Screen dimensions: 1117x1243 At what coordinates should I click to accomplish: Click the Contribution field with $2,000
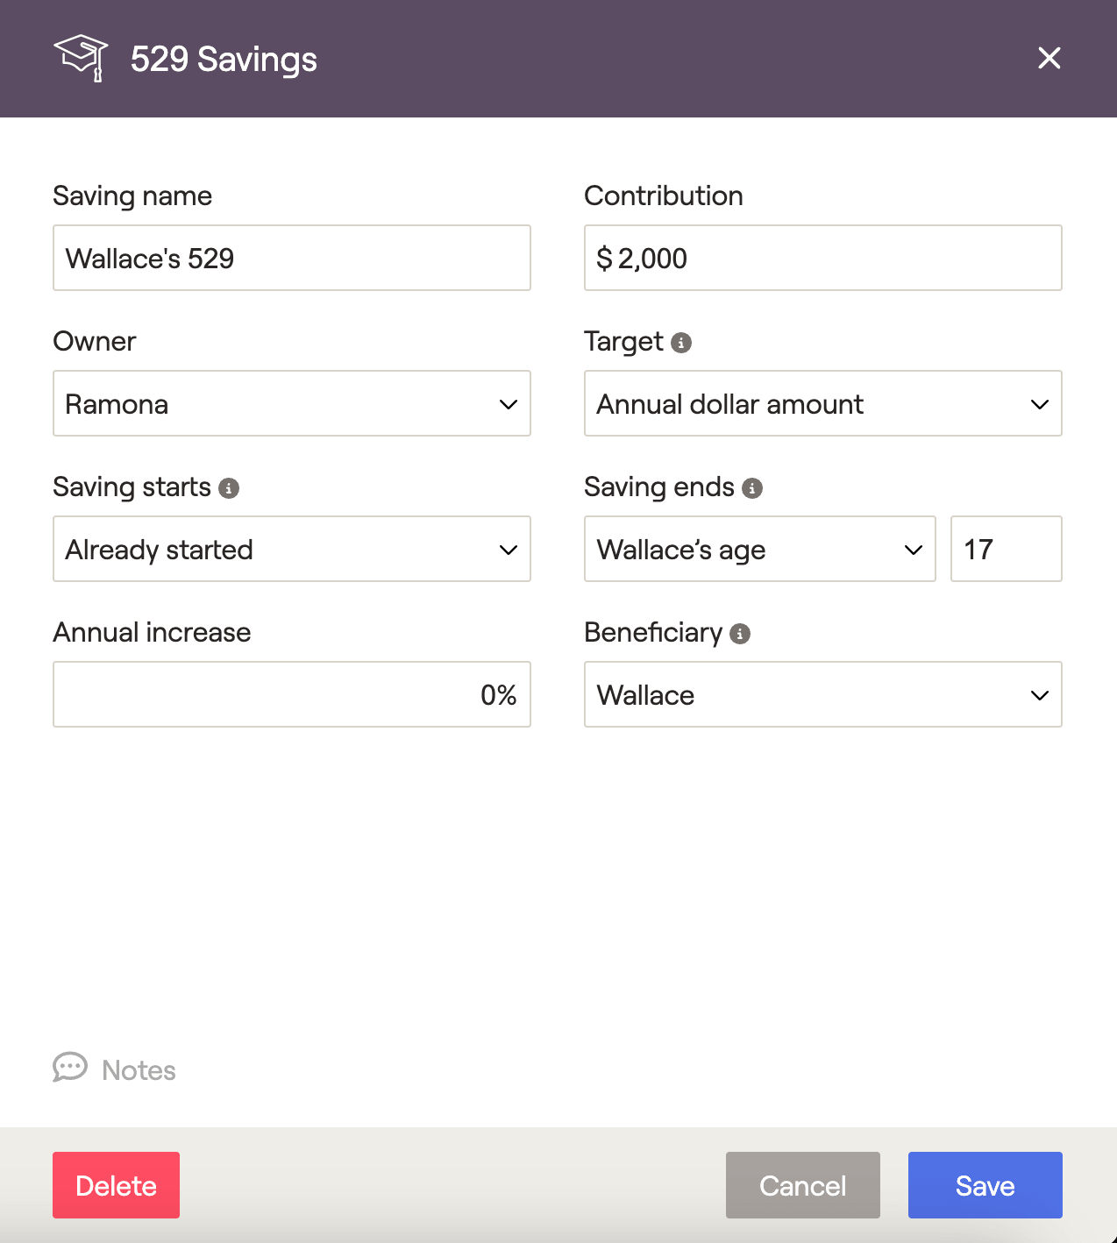823,258
